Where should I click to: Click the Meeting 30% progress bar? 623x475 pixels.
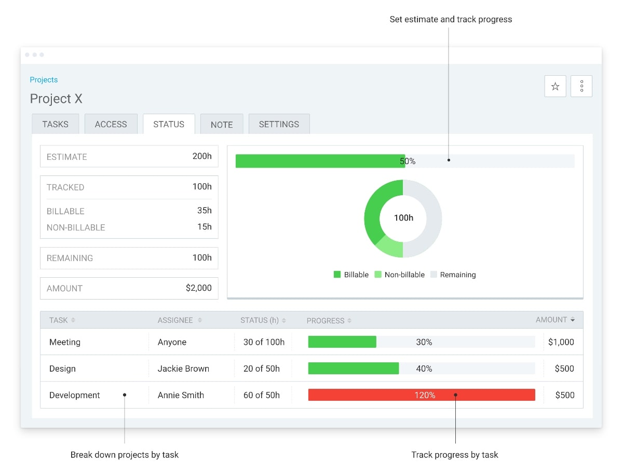422,342
